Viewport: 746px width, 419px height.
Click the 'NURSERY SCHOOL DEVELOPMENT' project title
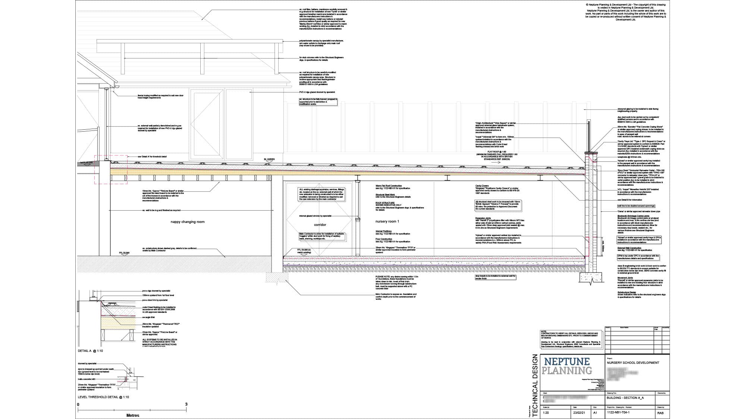(x=633, y=363)
